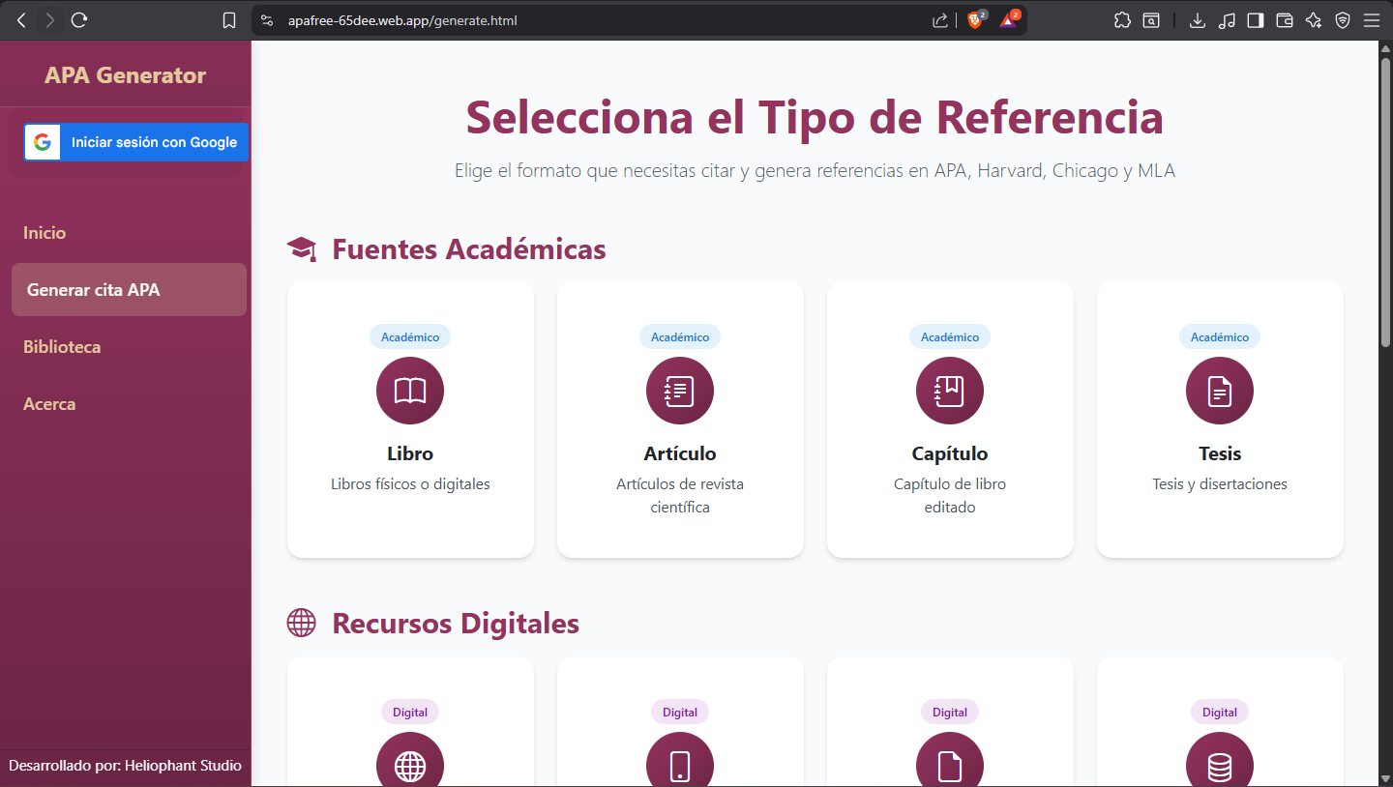Toggle the browser sidebar panel
1393x787 pixels.
[1256, 20]
